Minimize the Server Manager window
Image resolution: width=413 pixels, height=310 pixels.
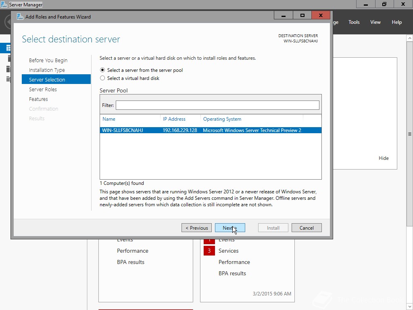(365, 4)
